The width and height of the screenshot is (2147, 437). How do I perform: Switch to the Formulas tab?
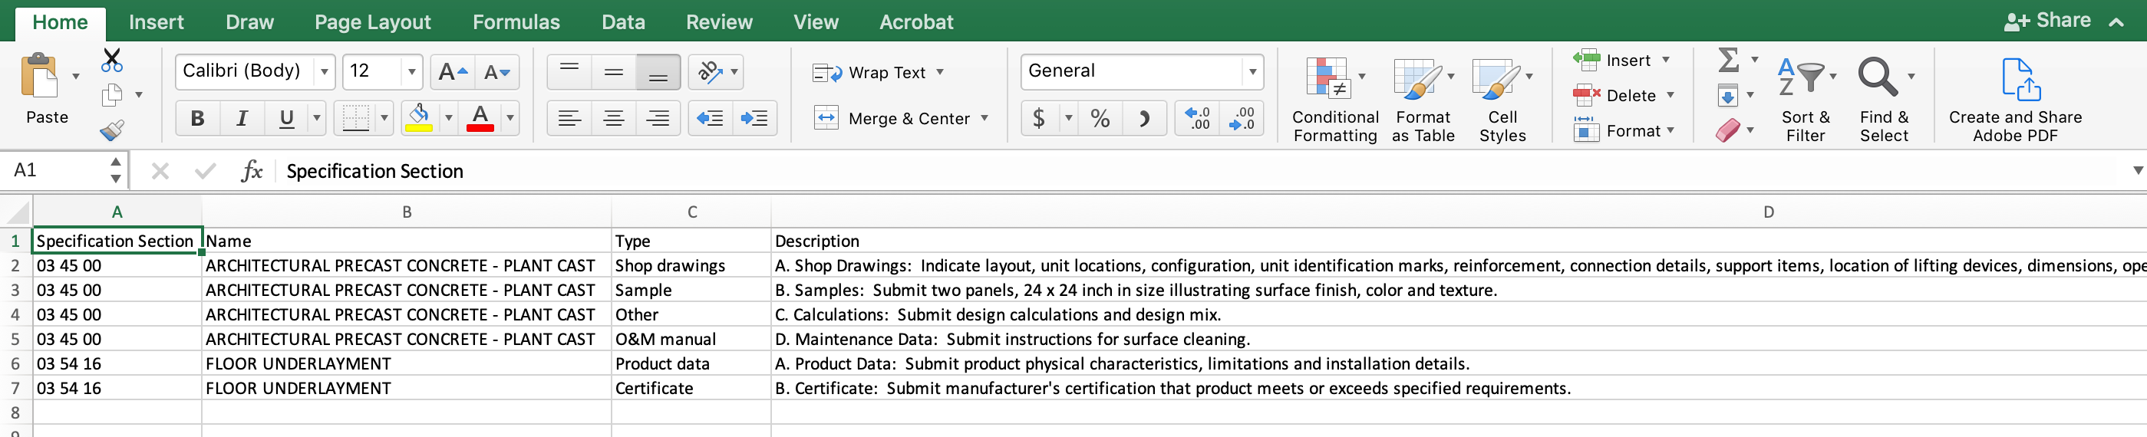(516, 22)
